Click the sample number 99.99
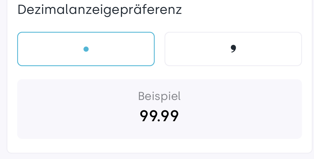314x159 pixels. tap(159, 116)
